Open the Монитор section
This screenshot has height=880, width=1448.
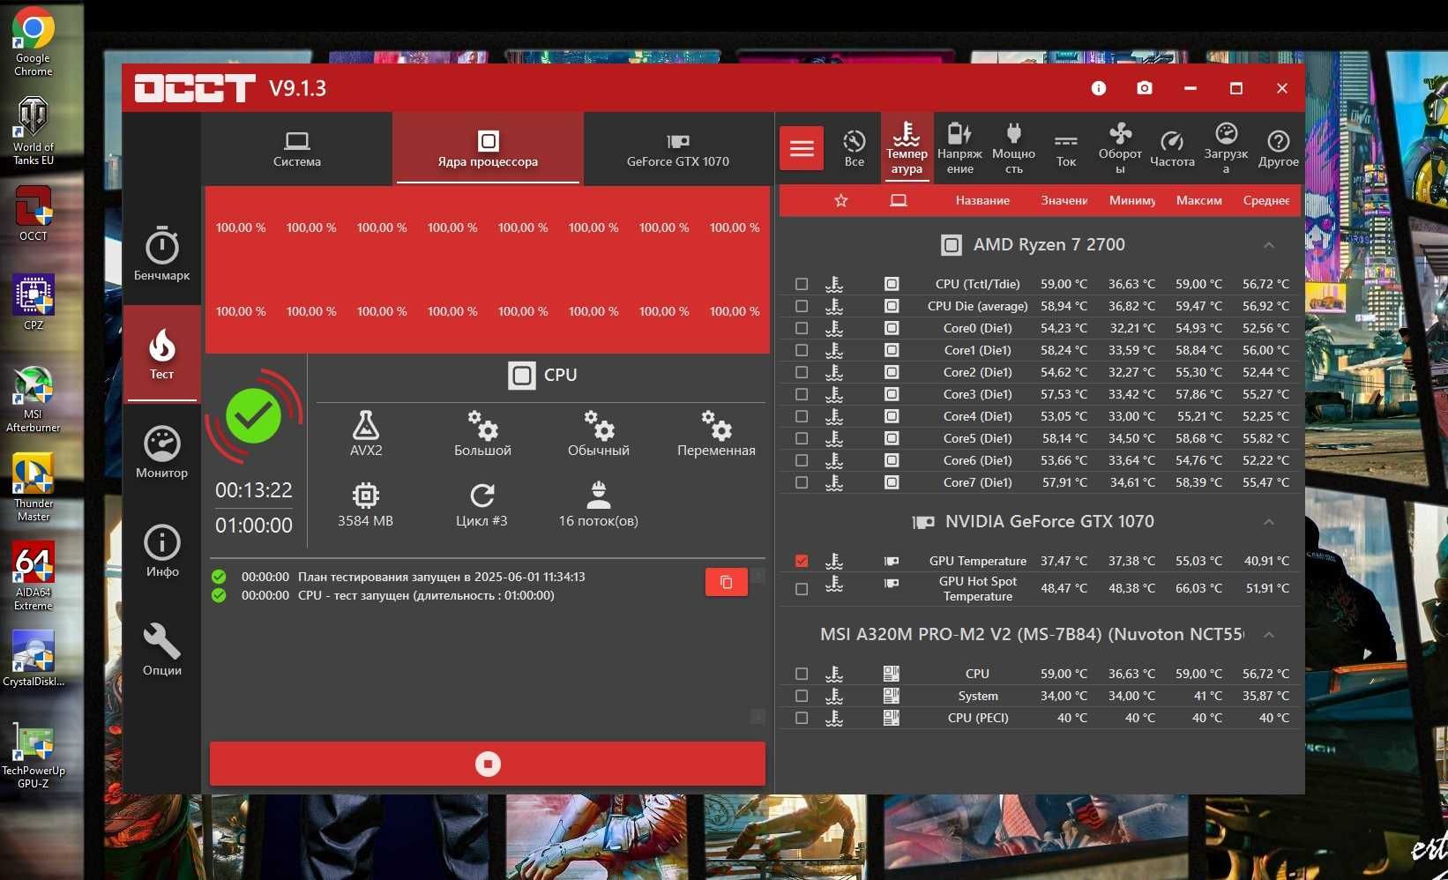pos(162,452)
